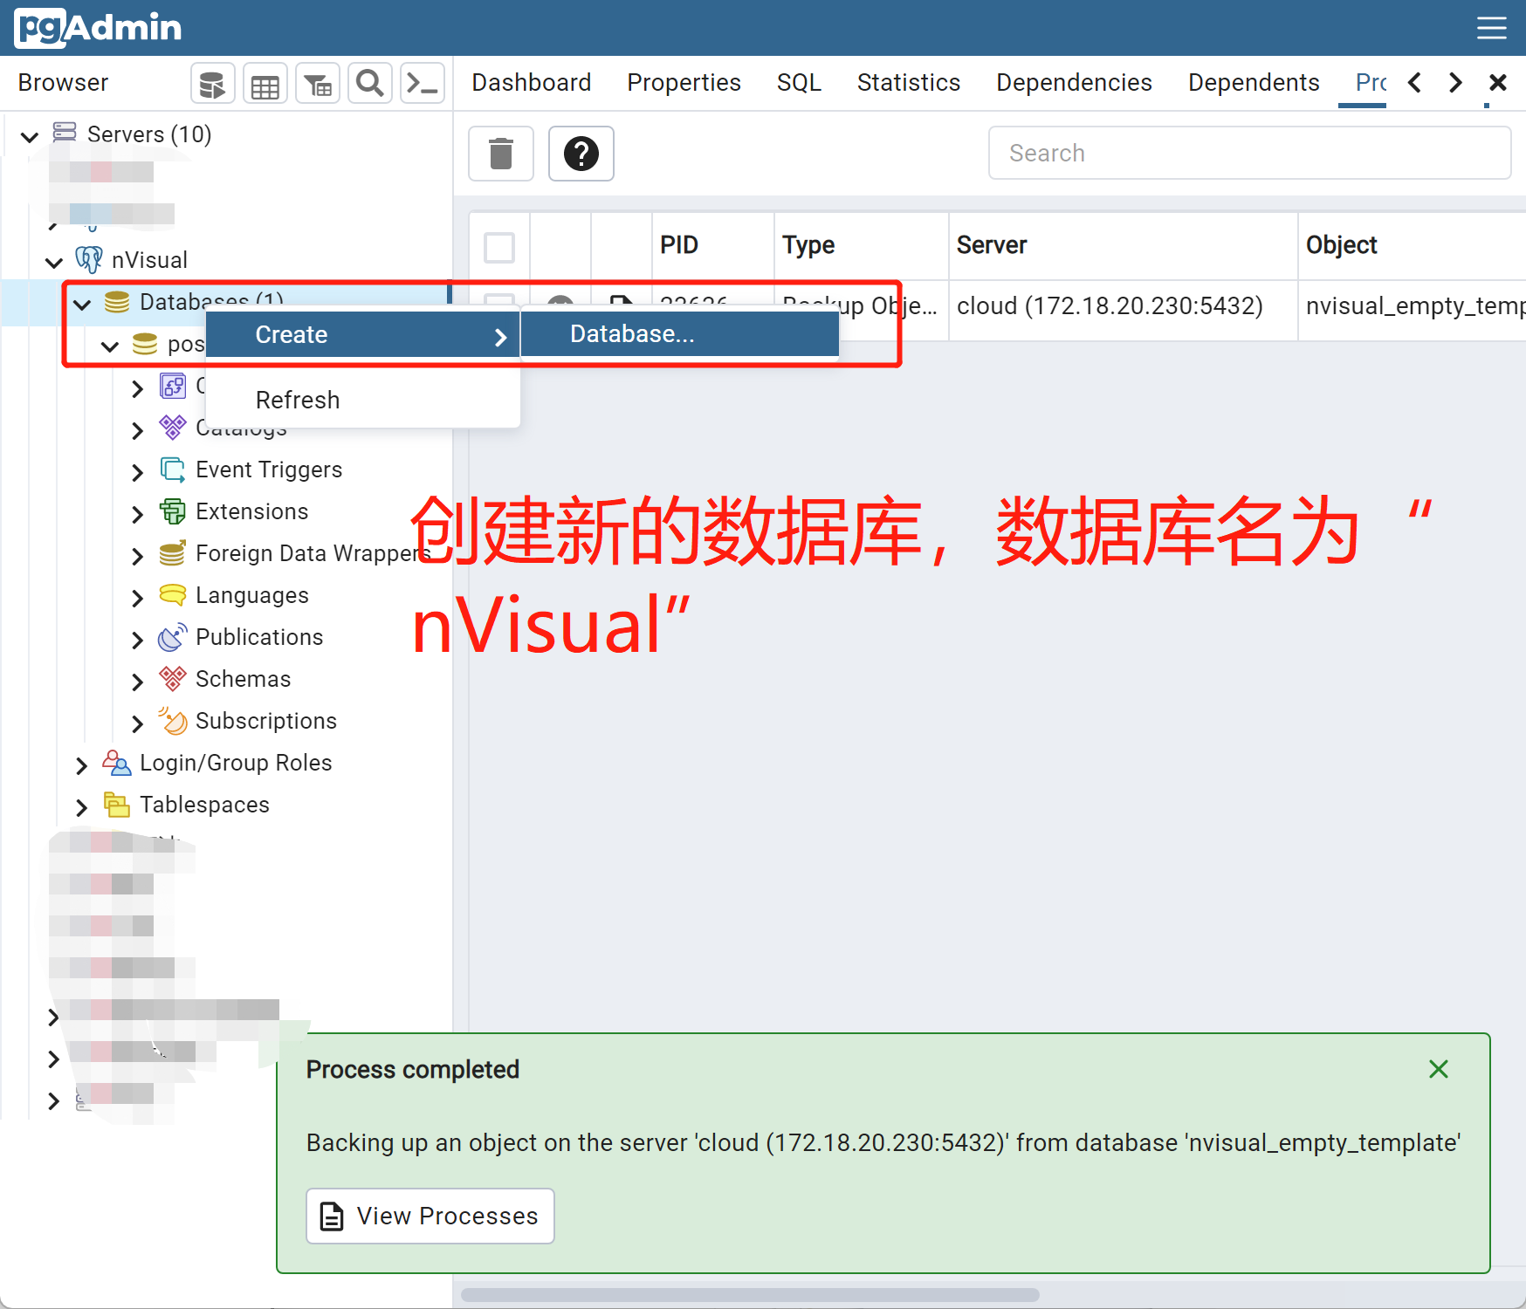Click the Login/Group Roles icon

click(x=117, y=763)
